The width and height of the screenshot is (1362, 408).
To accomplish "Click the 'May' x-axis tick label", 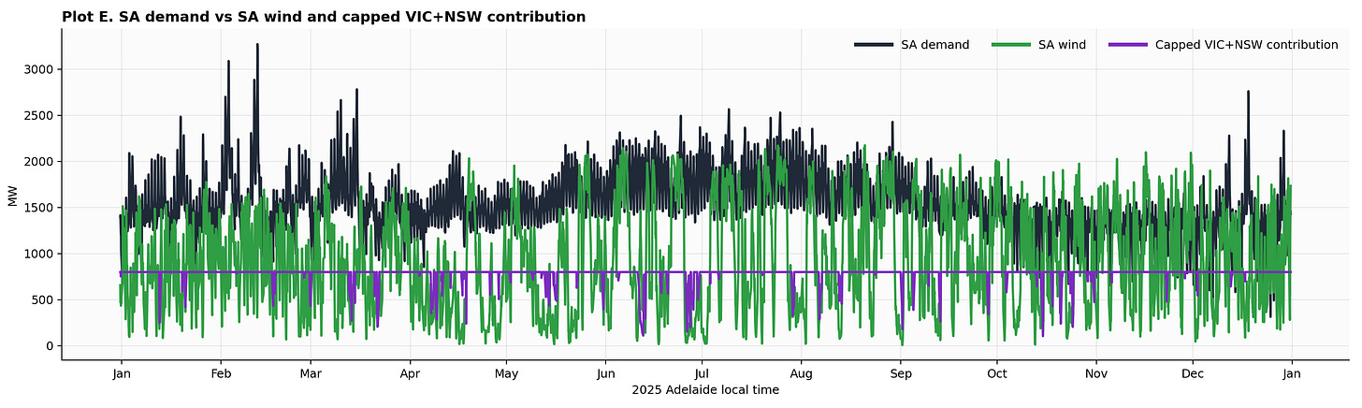I will [505, 372].
